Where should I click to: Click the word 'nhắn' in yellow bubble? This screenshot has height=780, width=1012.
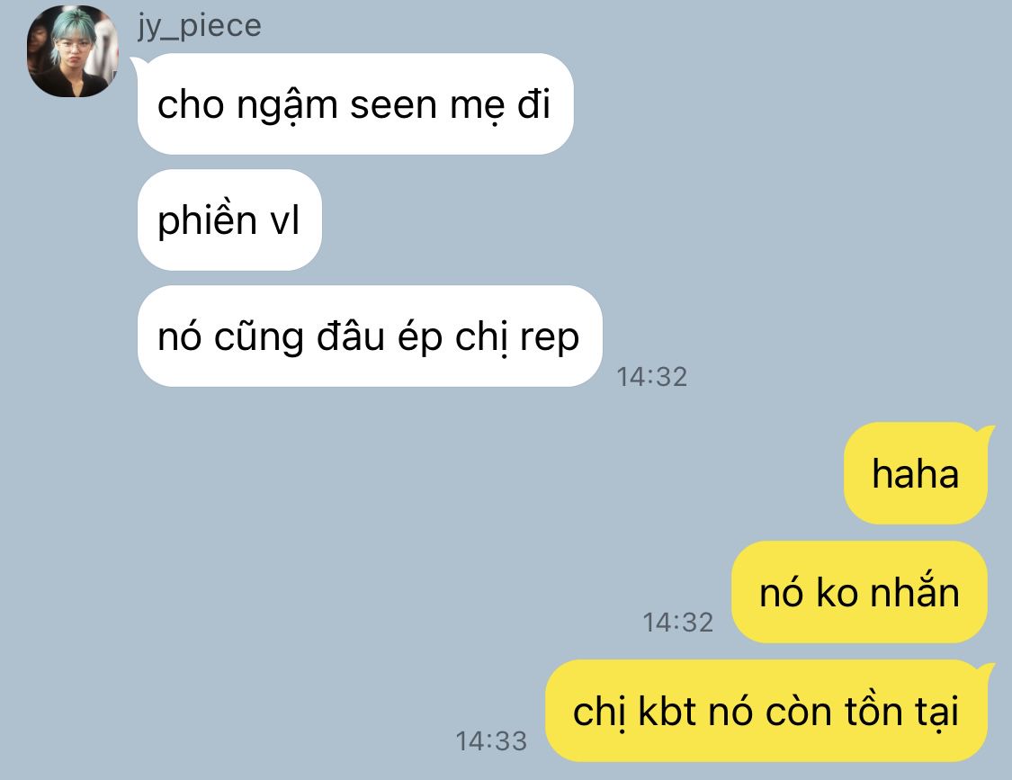pos(915,591)
